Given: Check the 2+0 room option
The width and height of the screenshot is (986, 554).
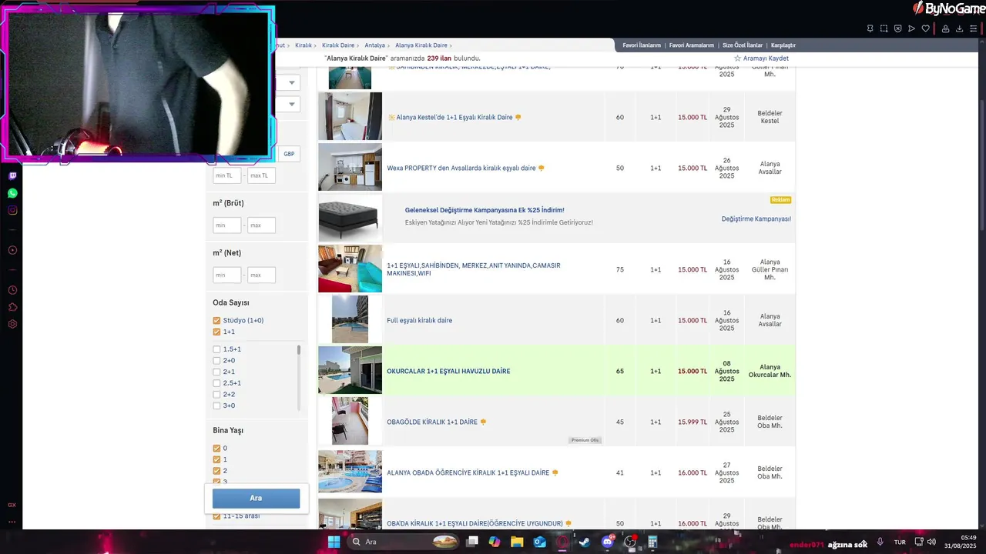Looking at the screenshot, I should [x=216, y=360].
